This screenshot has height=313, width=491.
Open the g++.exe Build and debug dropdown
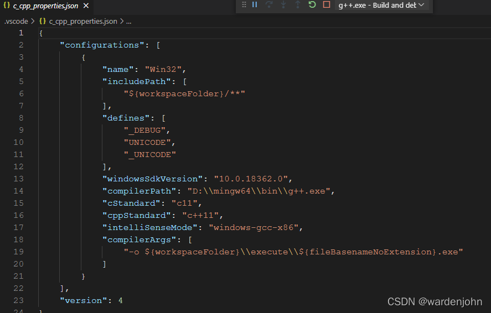coord(381,5)
